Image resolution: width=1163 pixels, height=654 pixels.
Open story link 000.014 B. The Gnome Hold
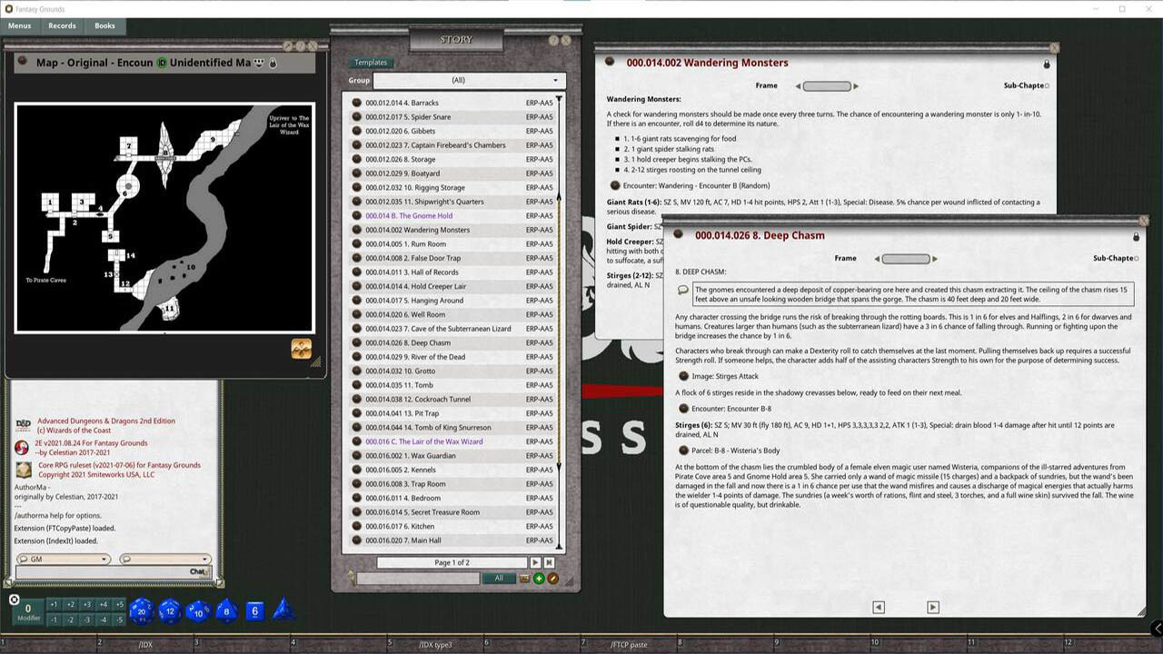pos(408,215)
